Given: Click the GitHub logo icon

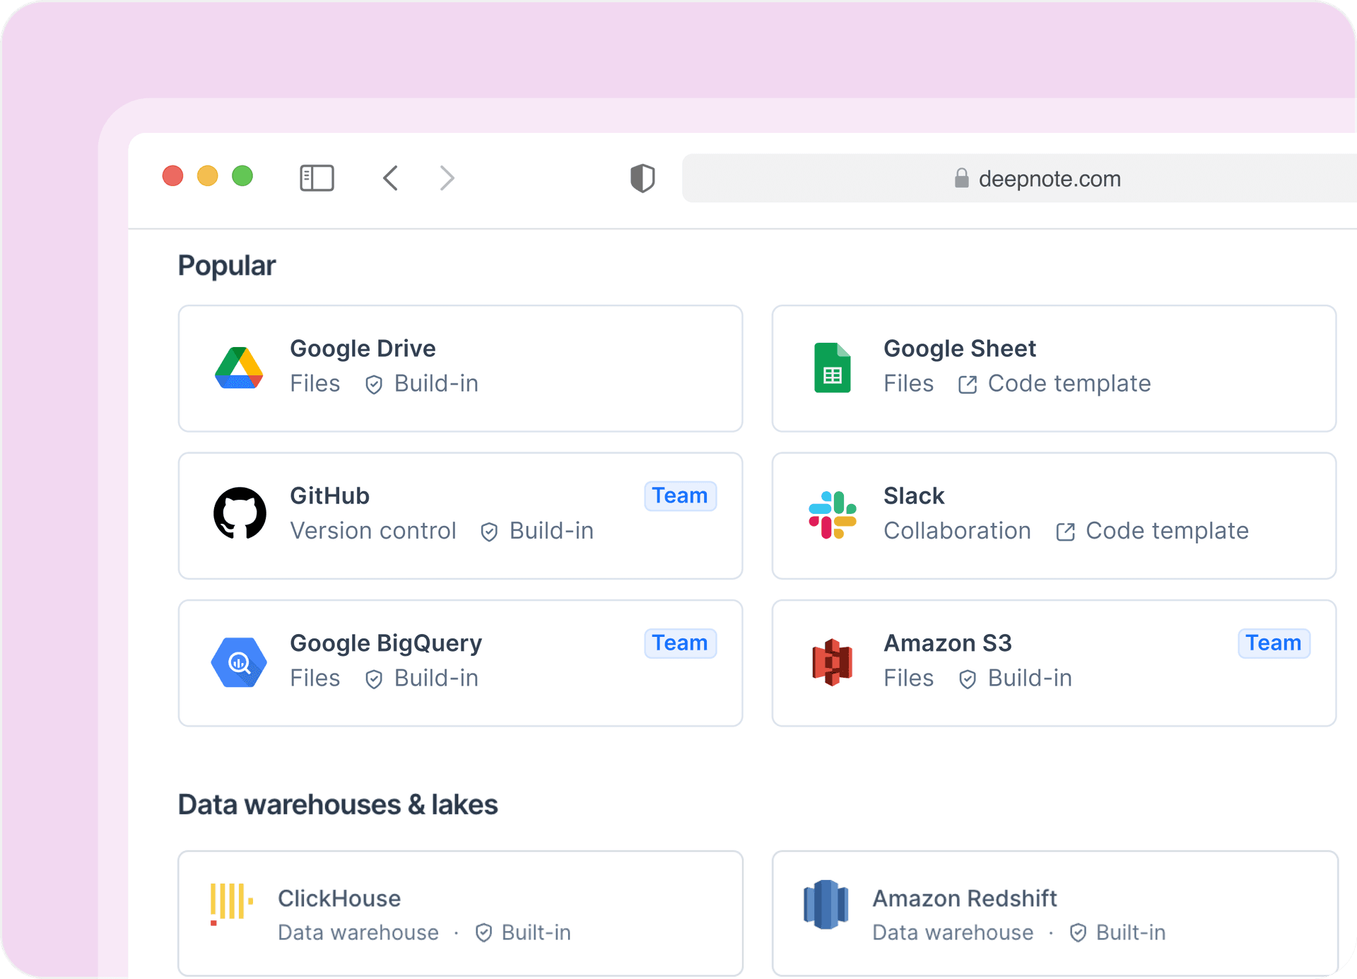Looking at the screenshot, I should [240, 514].
